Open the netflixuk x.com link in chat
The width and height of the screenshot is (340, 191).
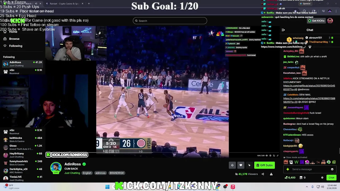pos(309,88)
